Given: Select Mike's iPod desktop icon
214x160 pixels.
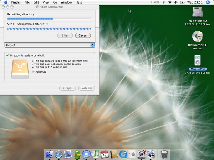Looking at the screenshot, I should tap(197, 60).
